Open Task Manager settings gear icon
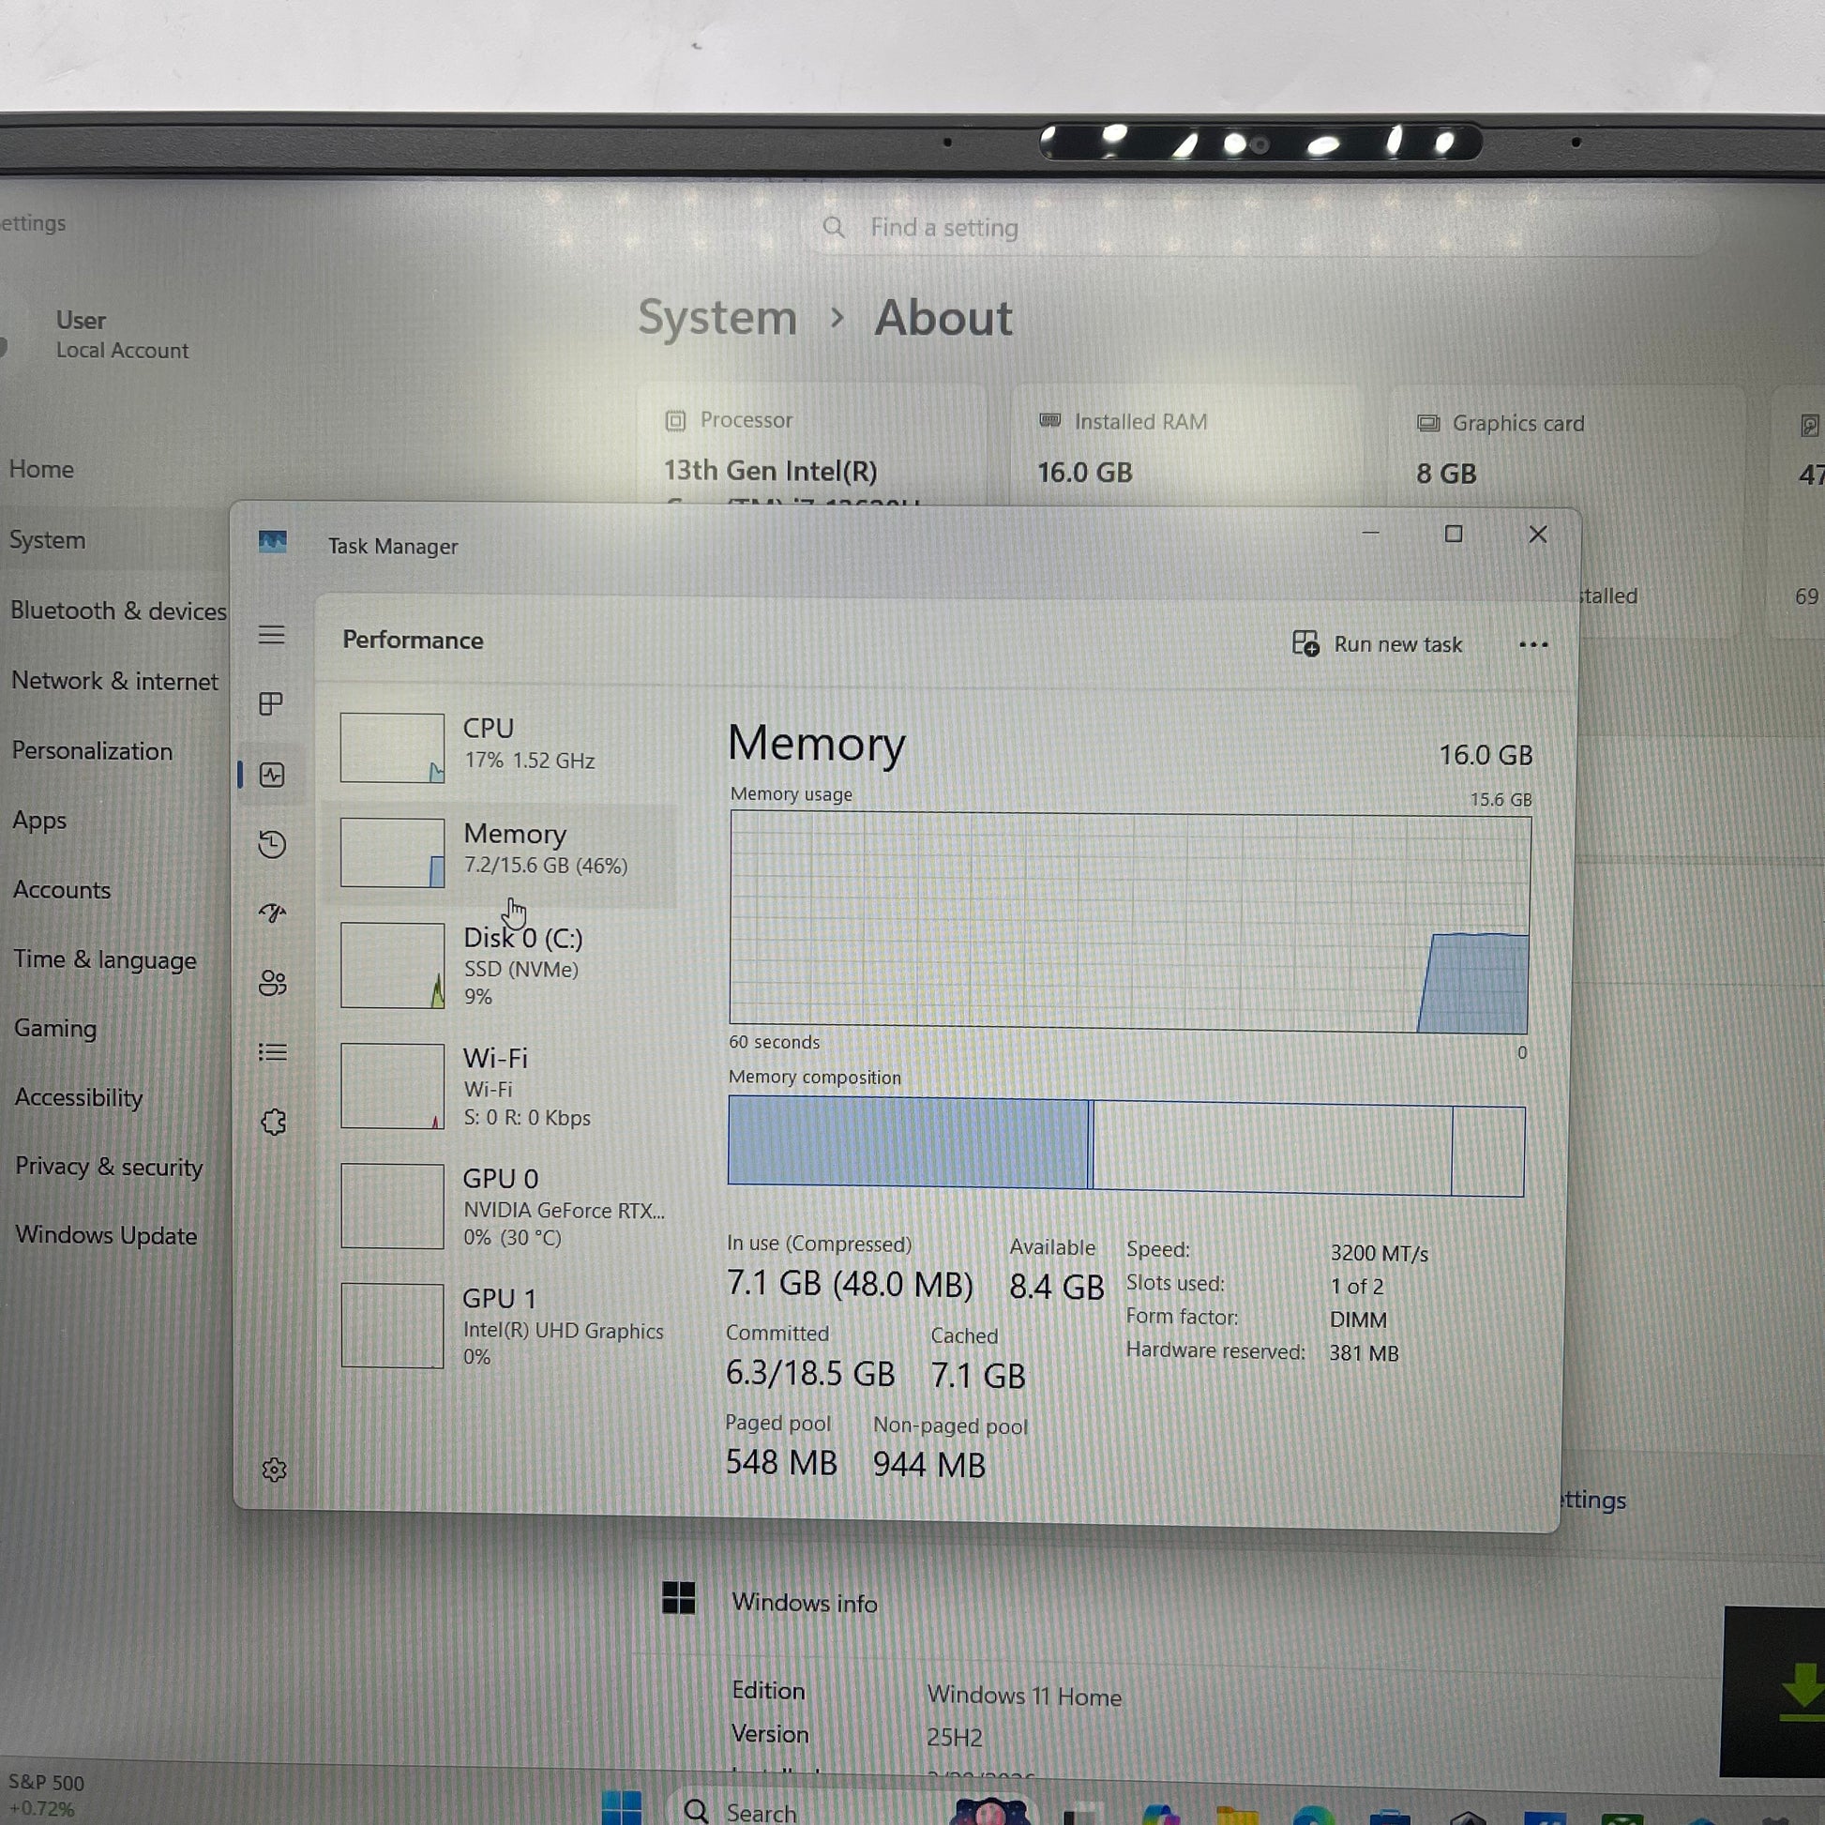Image resolution: width=1825 pixels, height=1825 pixels. coord(274,1470)
